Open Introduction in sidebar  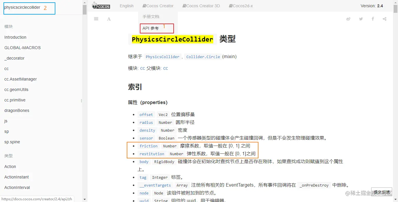[x=15, y=37]
